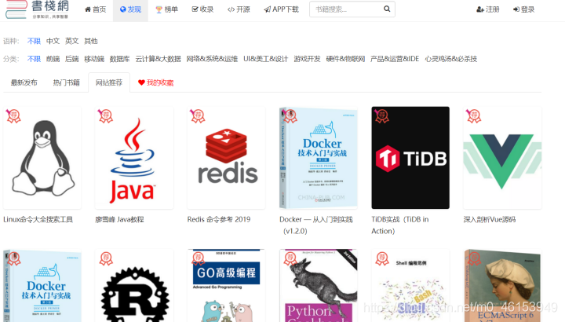Click title Docker — 从入门到实践
The image size is (565, 322).
(316, 225)
